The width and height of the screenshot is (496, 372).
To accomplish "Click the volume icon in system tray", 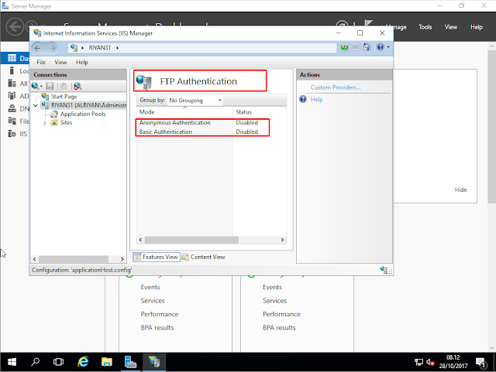I will click(430, 362).
